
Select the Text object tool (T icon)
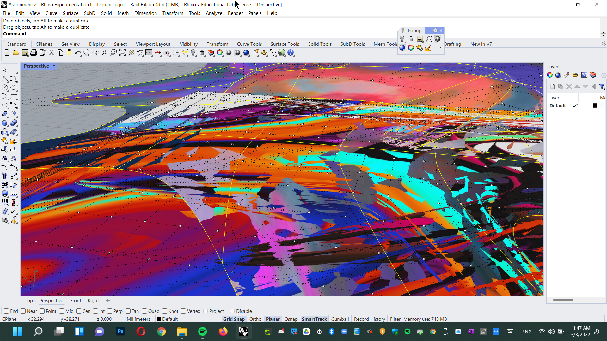coord(5,176)
